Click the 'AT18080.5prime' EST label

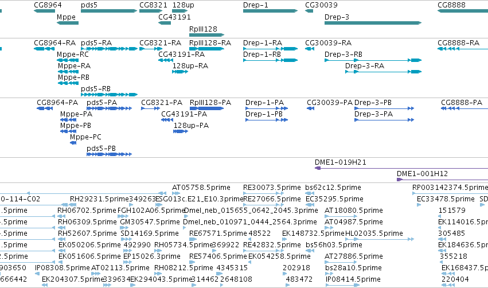pos(354,211)
